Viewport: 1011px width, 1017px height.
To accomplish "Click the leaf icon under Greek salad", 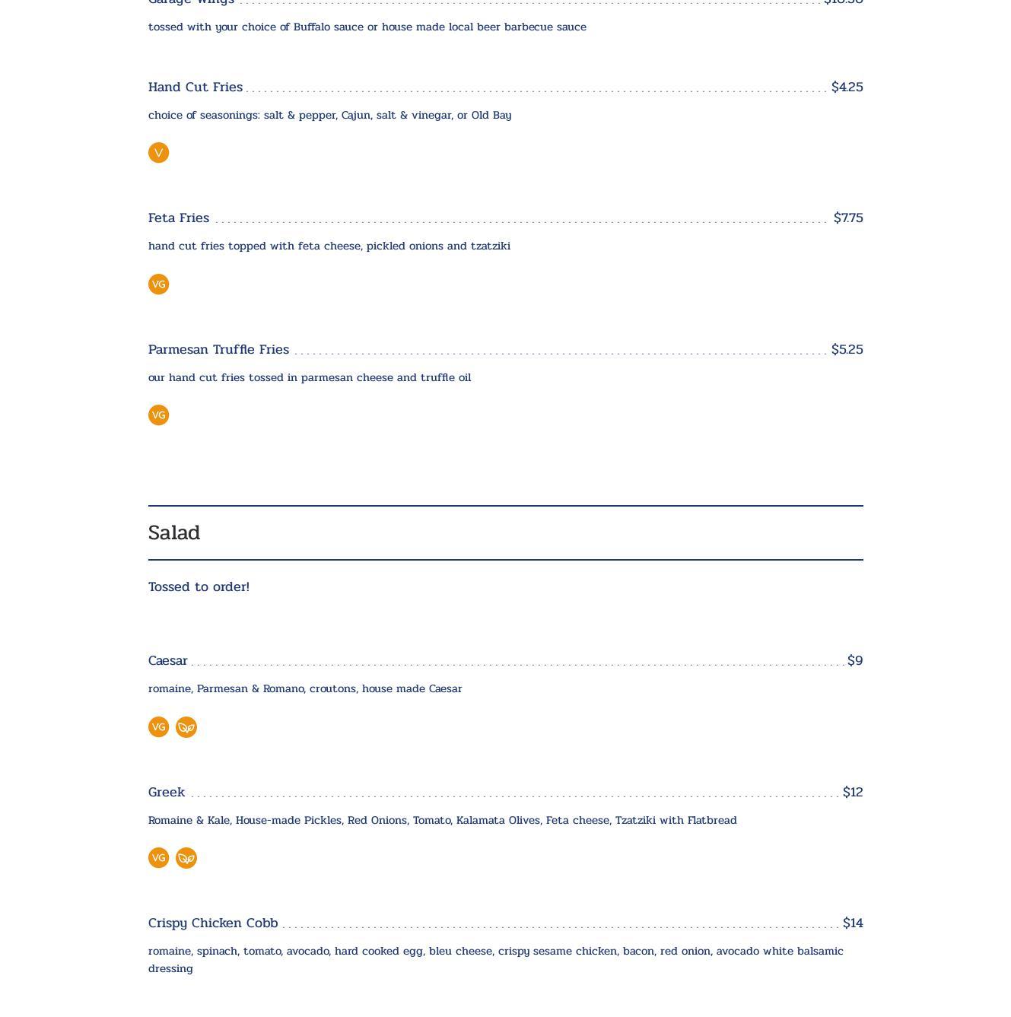I will click(186, 858).
